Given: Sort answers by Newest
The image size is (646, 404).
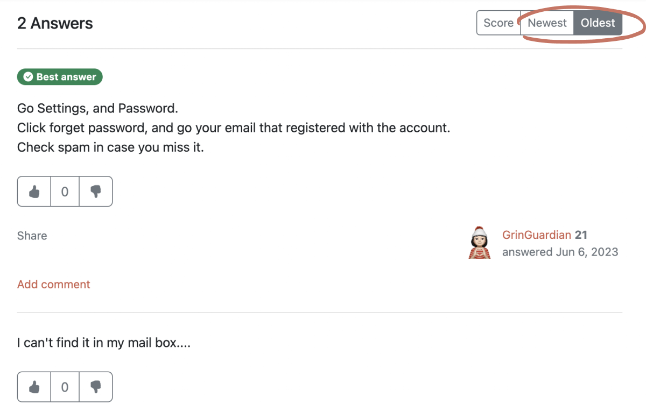Looking at the screenshot, I should point(547,23).
